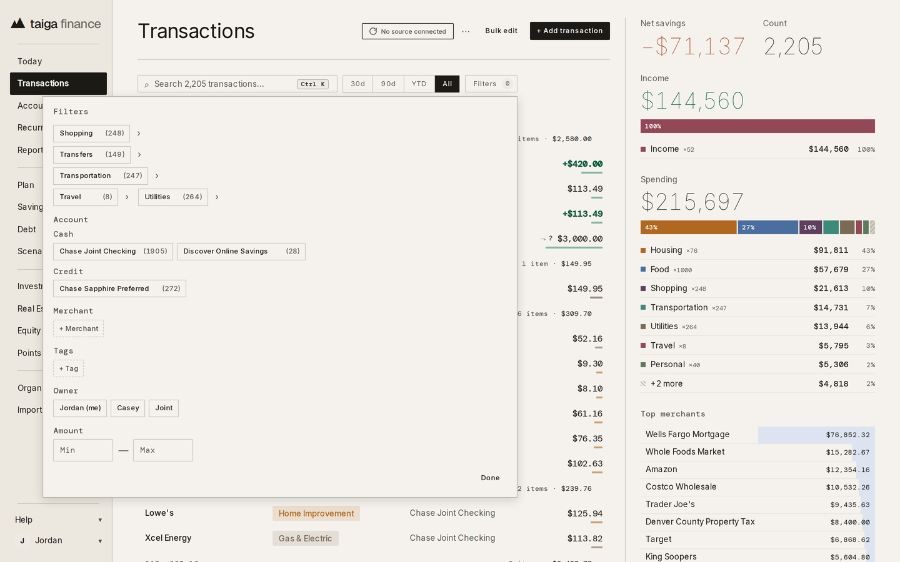Click the + Merchant button
The width and height of the screenshot is (900, 562).
[79, 329]
